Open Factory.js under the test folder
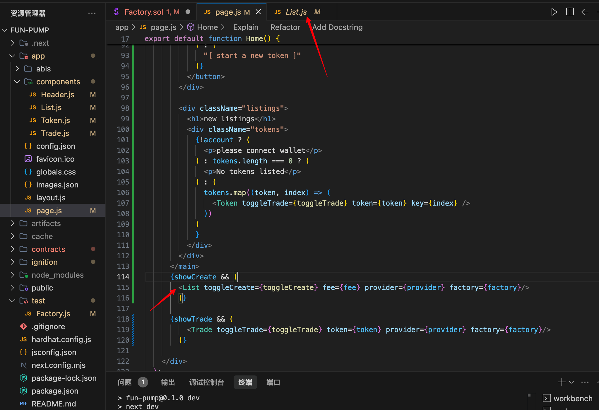Screen dimensions: 599x410 [x=53, y=314]
